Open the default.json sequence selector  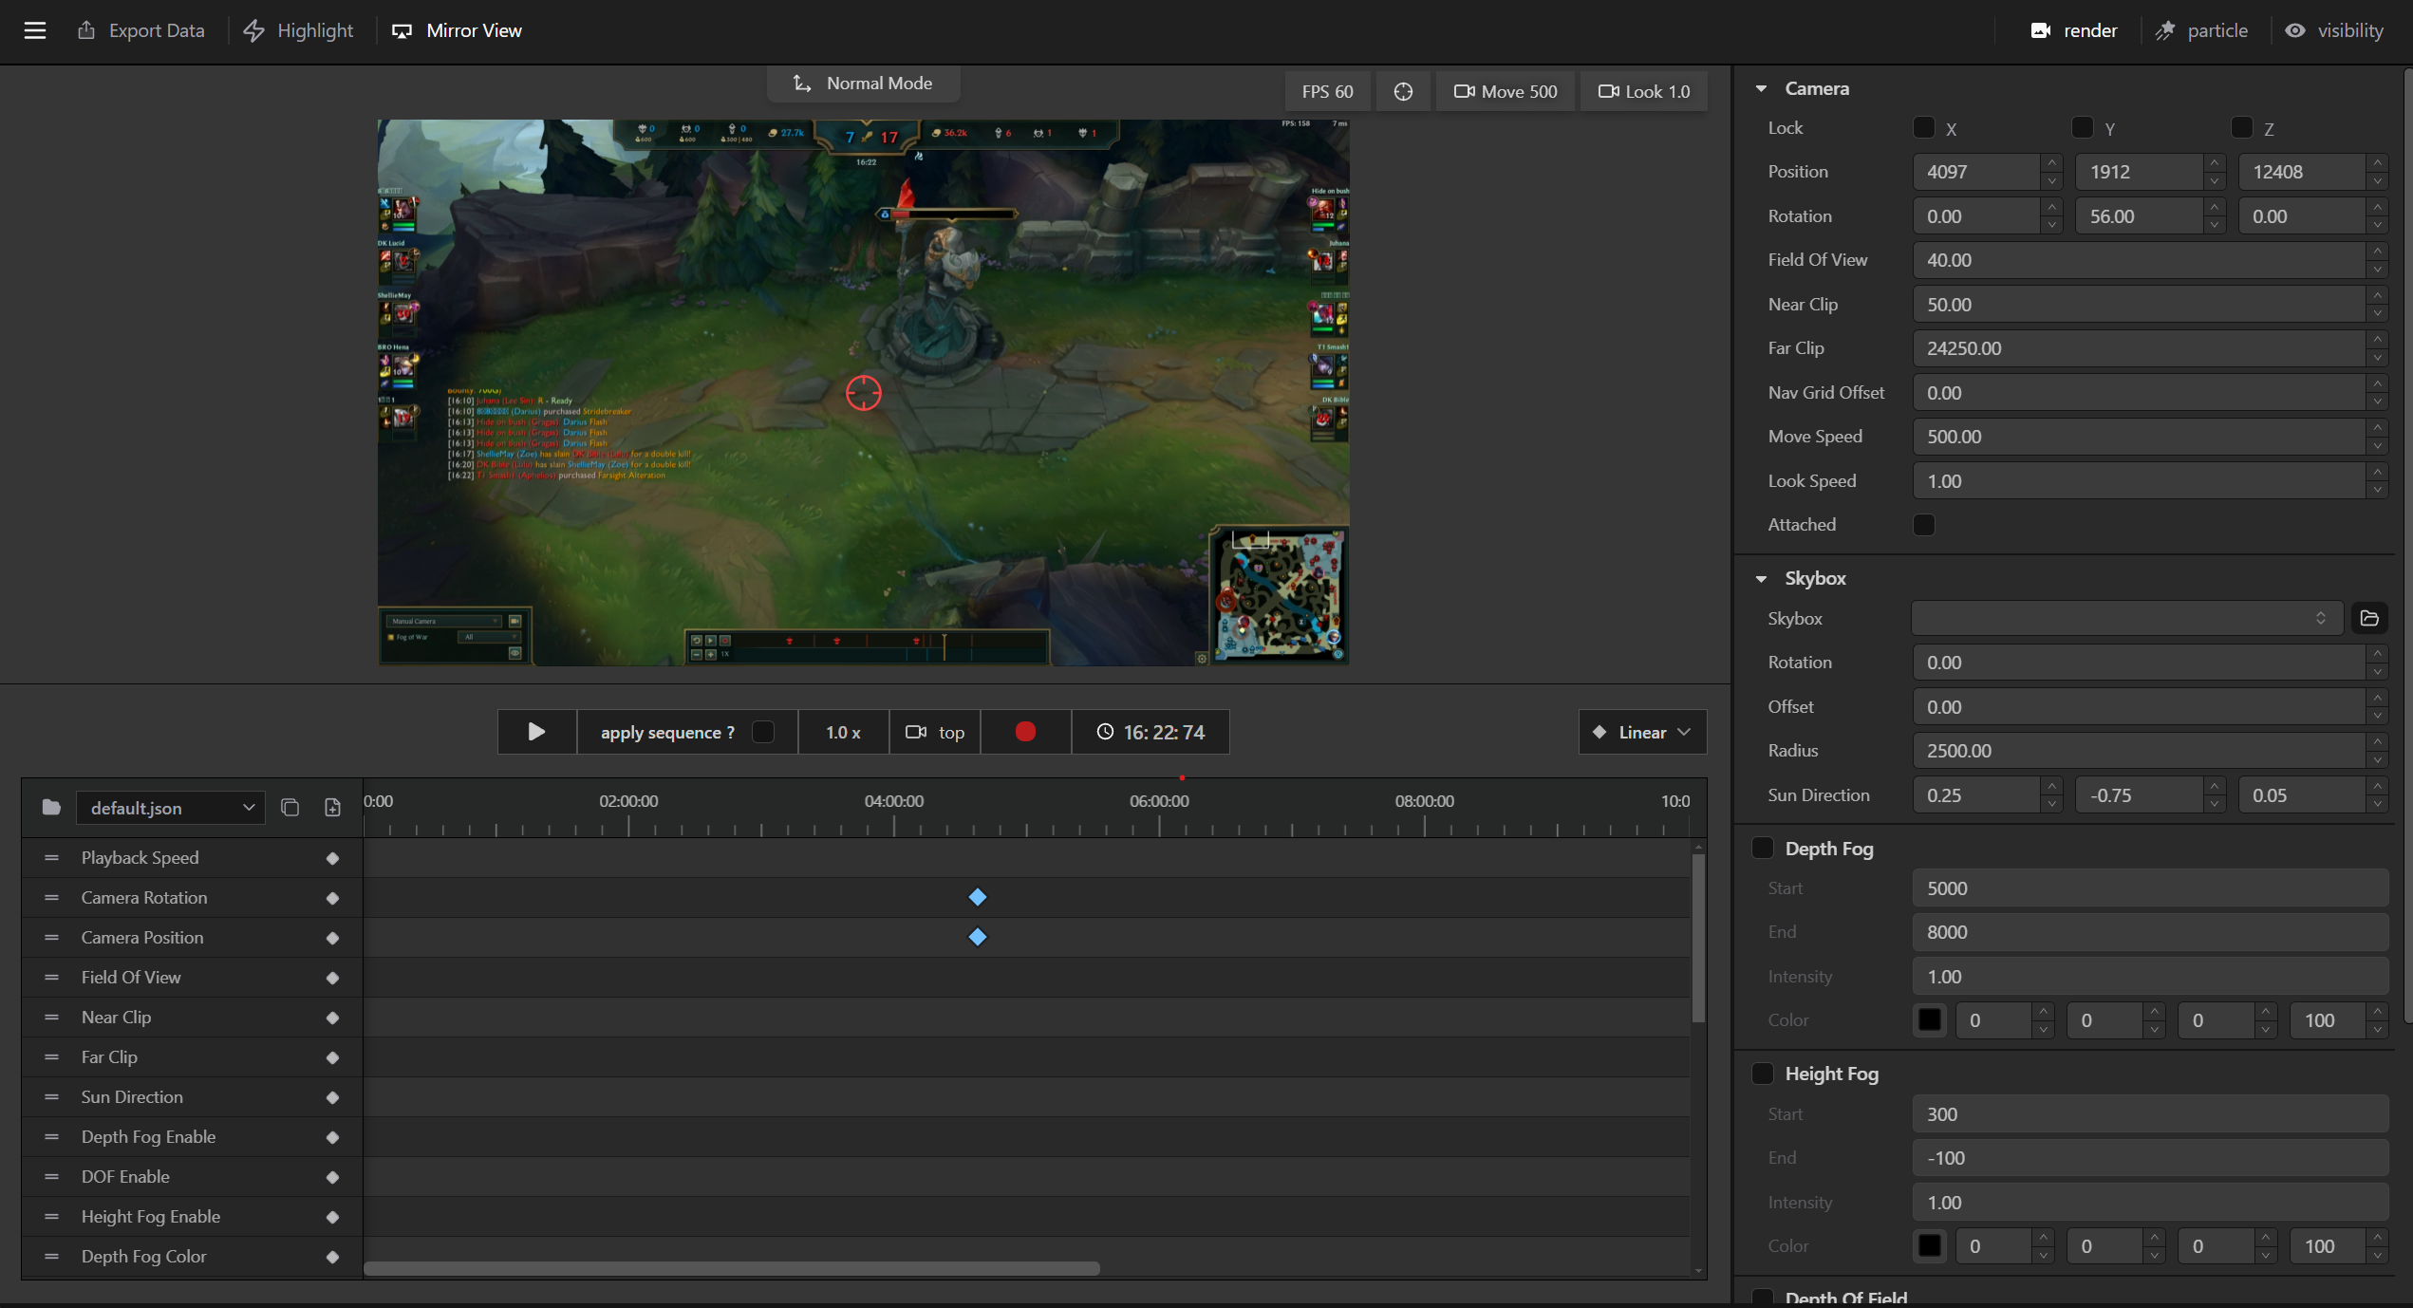169,808
